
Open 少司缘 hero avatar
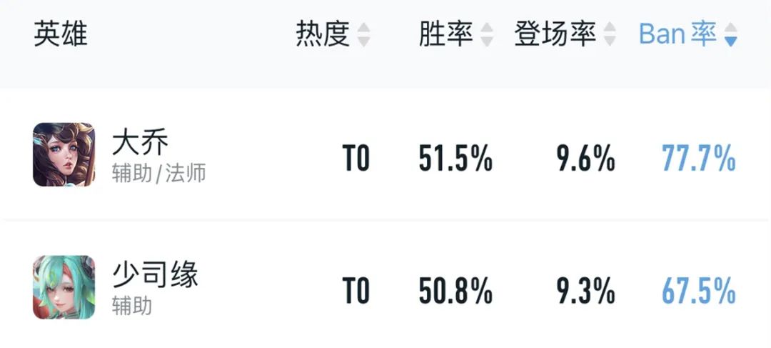coord(64,287)
